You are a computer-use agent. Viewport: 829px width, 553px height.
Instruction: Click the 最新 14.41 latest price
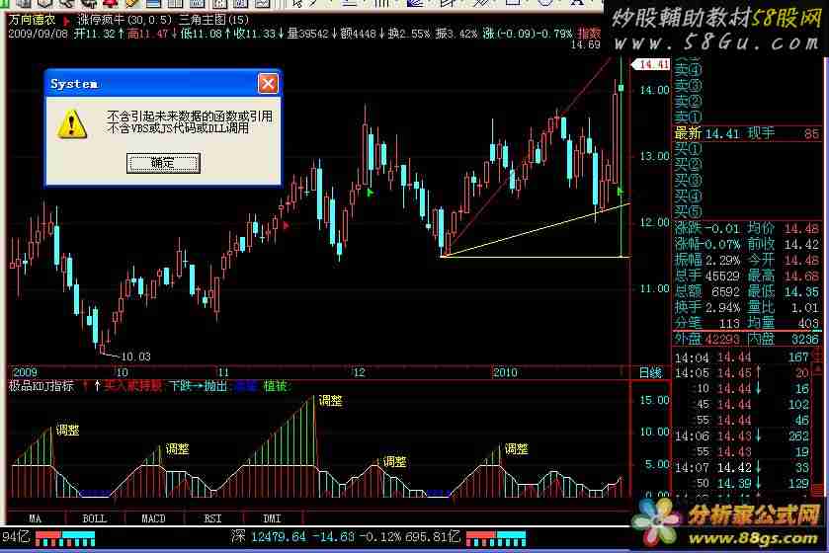(x=706, y=133)
